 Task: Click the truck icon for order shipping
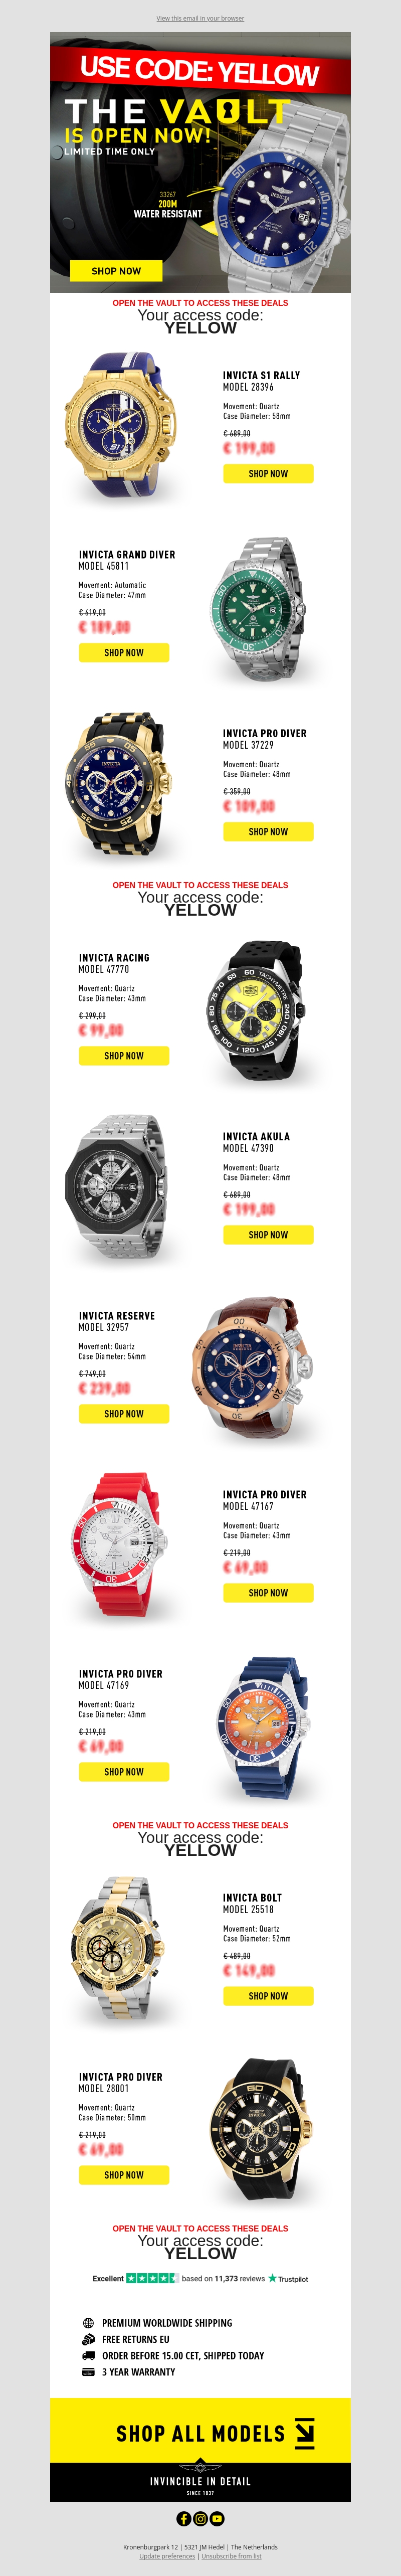(88, 2355)
